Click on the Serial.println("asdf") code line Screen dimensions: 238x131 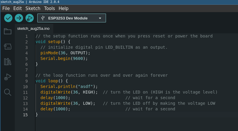[x=69, y=86]
